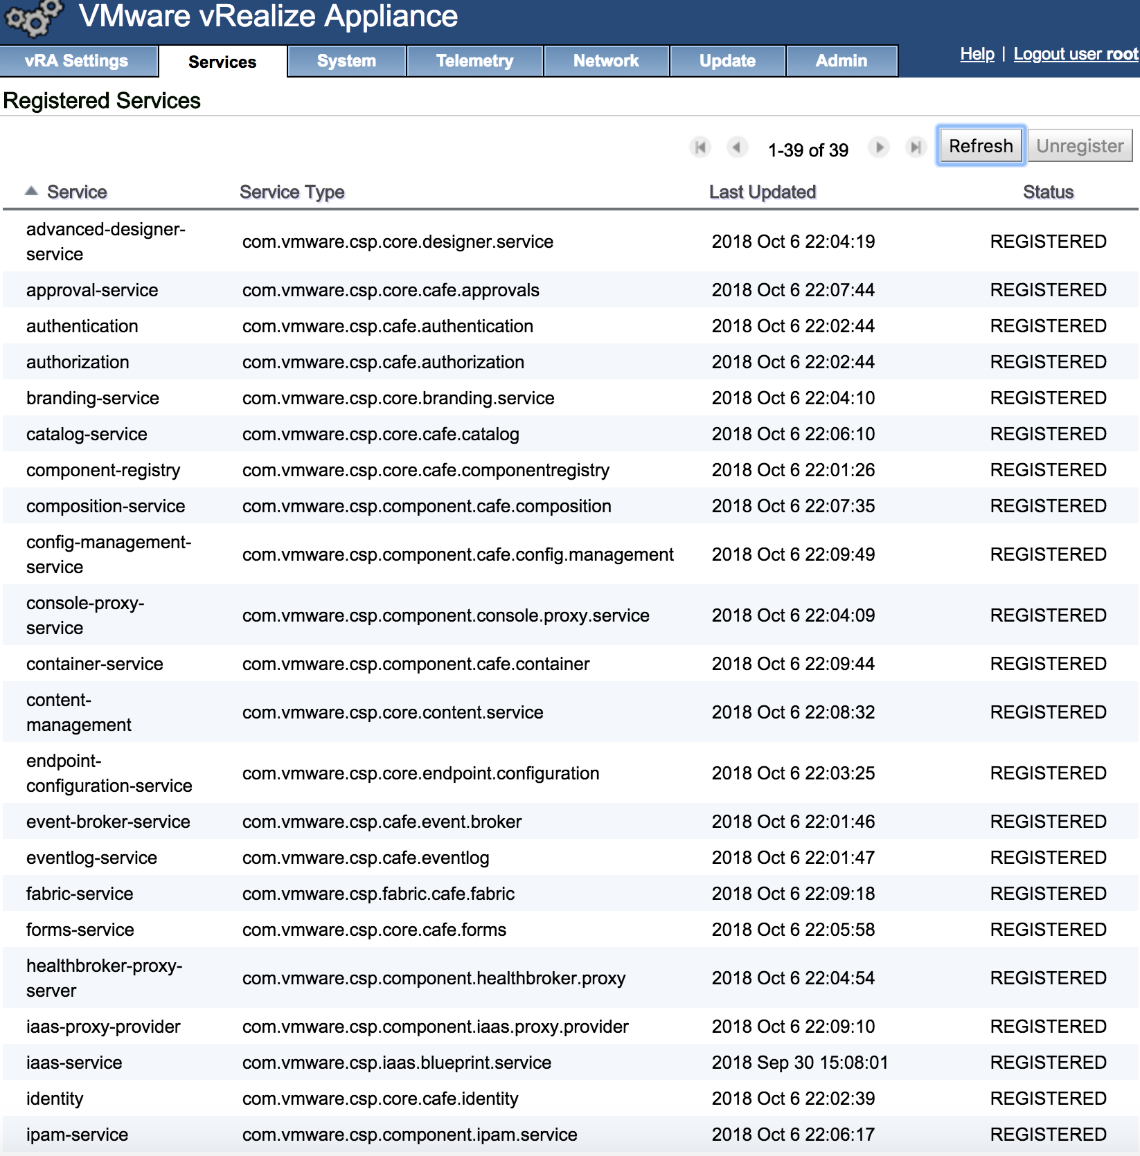1140x1156 pixels.
Task: Click the last page pagination icon
Action: pyautogui.click(x=916, y=147)
